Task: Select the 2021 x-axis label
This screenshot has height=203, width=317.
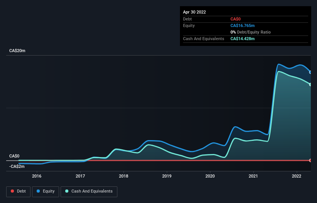Action: (x=253, y=176)
